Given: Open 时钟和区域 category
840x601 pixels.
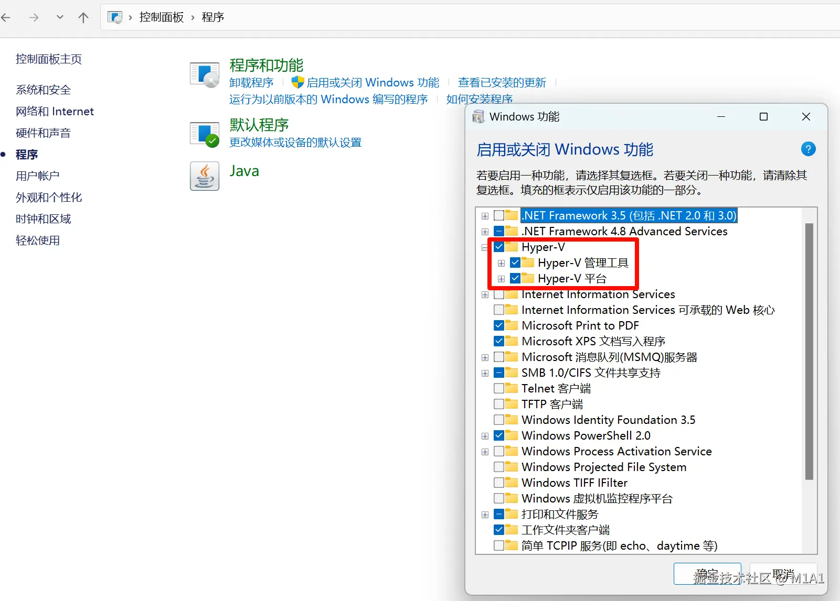Looking at the screenshot, I should (43, 219).
